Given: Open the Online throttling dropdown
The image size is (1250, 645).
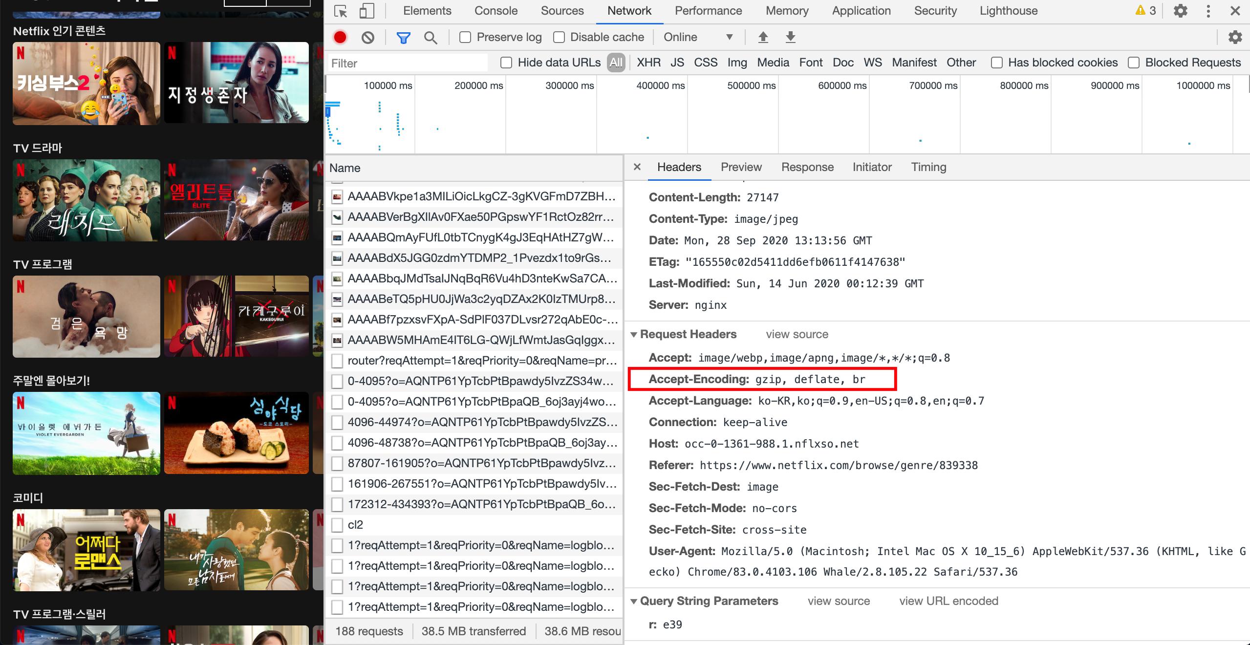Looking at the screenshot, I should 698,37.
